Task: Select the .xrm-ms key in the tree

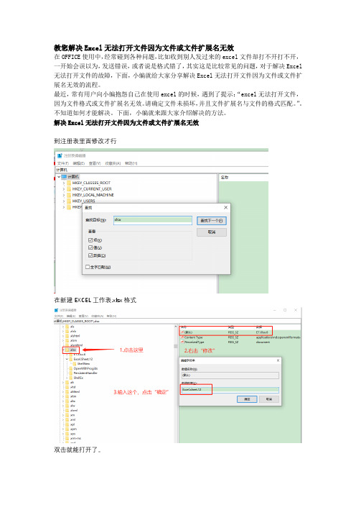Action: 75,438
